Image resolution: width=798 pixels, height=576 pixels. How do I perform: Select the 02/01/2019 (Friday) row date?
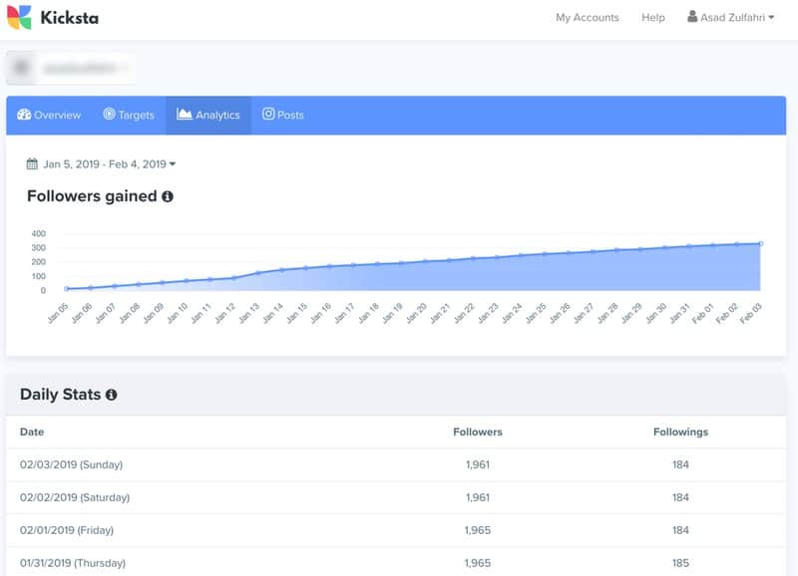pos(67,530)
